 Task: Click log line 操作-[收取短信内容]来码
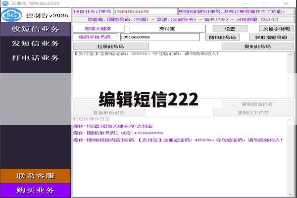click(178, 140)
